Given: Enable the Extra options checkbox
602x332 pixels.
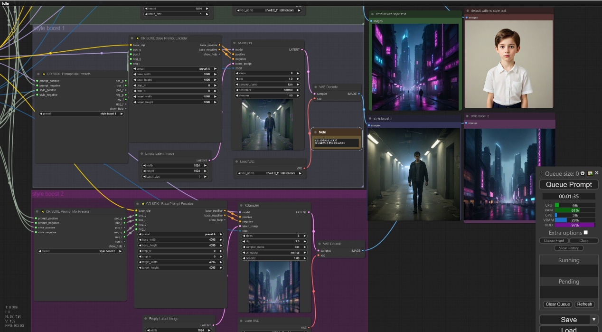Looking at the screenshot, I should 585,233.
